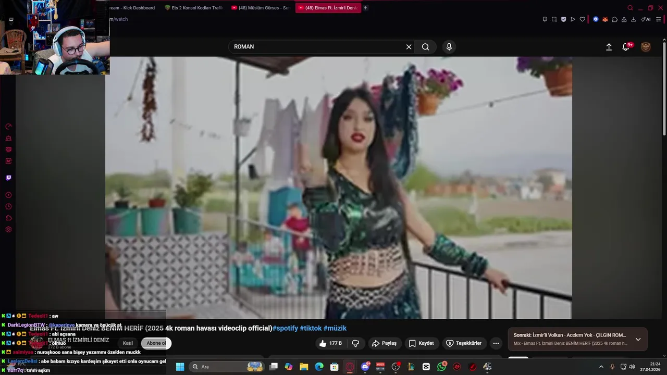Open history clock icon in sidebar
Viewport: 667px width, 375px height.
tap(8, 207)
